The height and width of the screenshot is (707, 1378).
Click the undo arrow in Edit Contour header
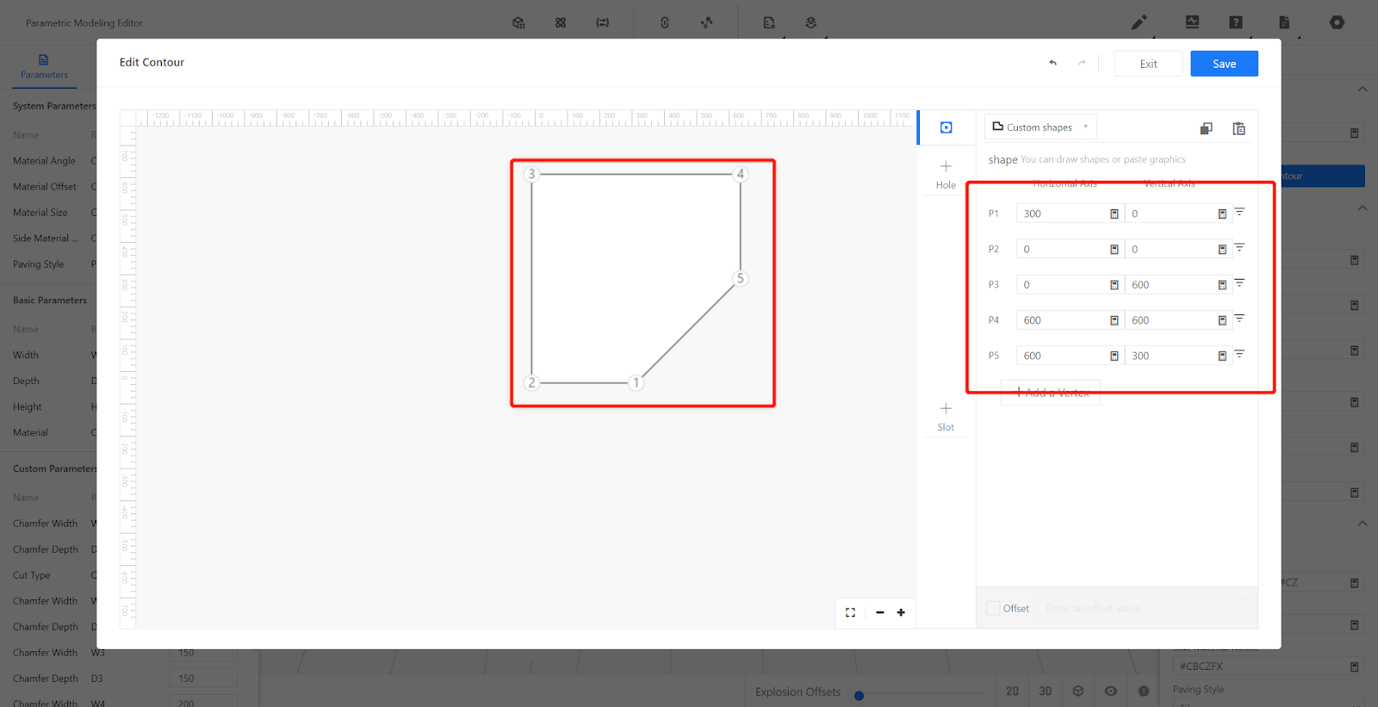click(x=1052, y=63)
